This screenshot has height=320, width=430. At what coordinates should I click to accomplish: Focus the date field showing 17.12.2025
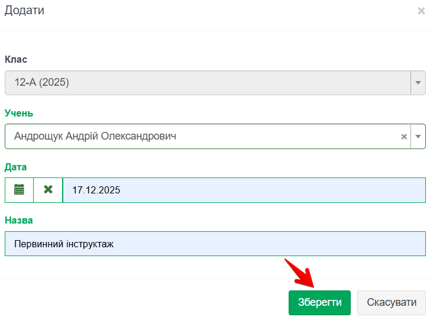(244, 190)
